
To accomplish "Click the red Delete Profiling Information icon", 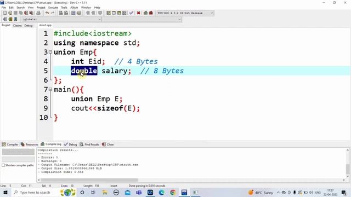I will pos(151,13).
